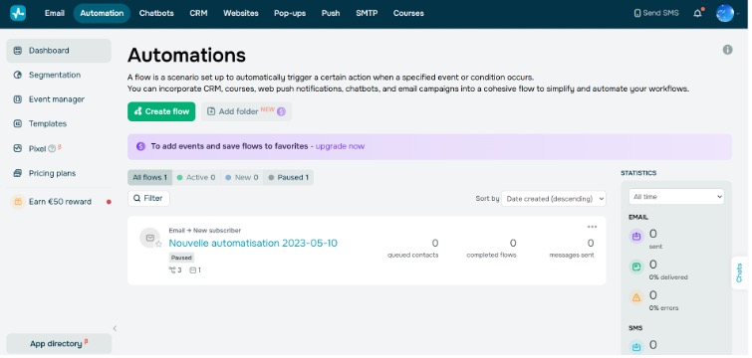Click the Pixel help question mark icon
Screen dimensions: 752x358
[52, 149]
